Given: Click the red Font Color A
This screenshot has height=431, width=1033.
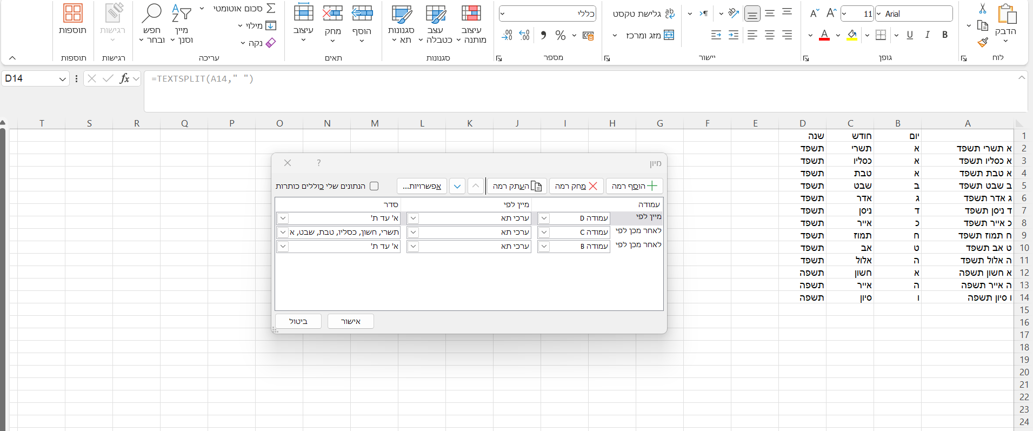Looking at the screenshot, I should [x=824, y=35].
